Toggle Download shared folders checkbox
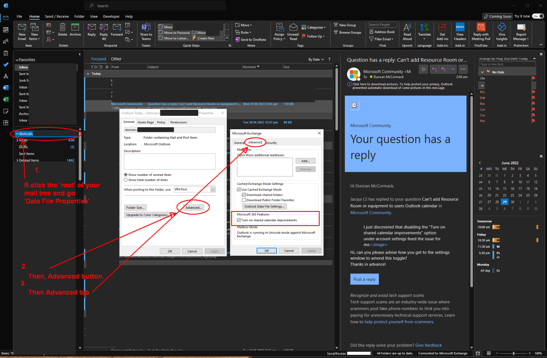Image resolution: width=547 pixels, height=358 pixels. [244, 195]
